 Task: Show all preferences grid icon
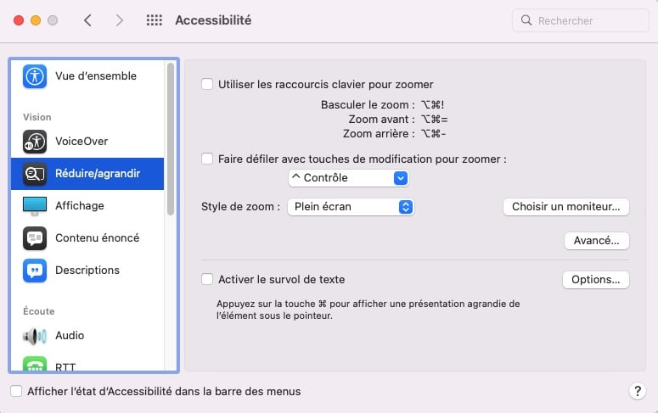[154, 20]
